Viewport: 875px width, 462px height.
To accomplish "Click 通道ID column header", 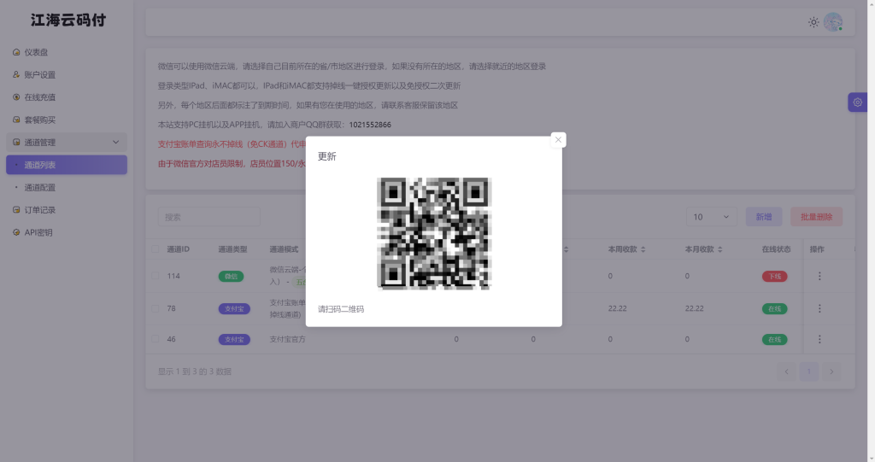I will 178,249.
